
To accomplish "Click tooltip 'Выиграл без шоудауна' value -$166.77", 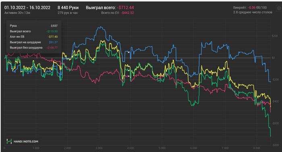I will (x=52, y=48).
